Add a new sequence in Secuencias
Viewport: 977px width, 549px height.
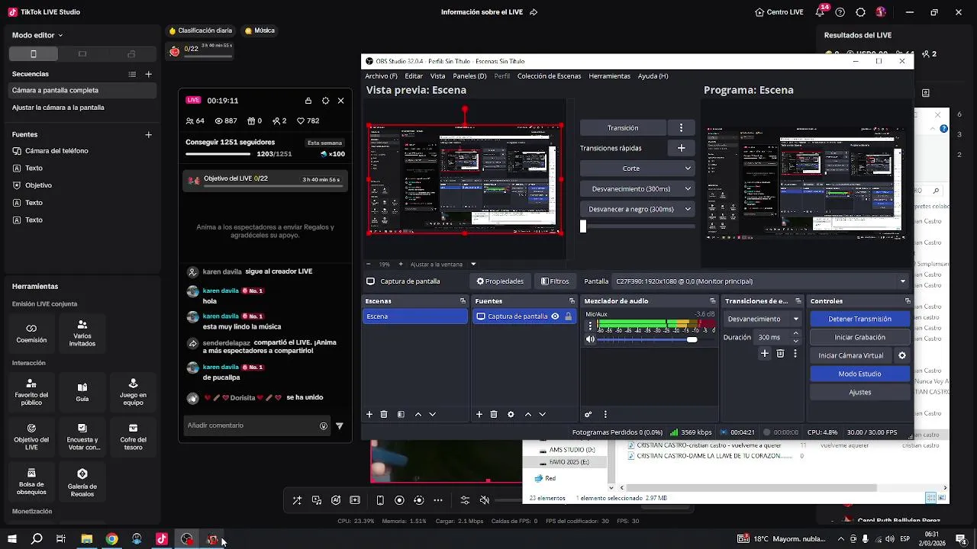click(x=149, y=74)
